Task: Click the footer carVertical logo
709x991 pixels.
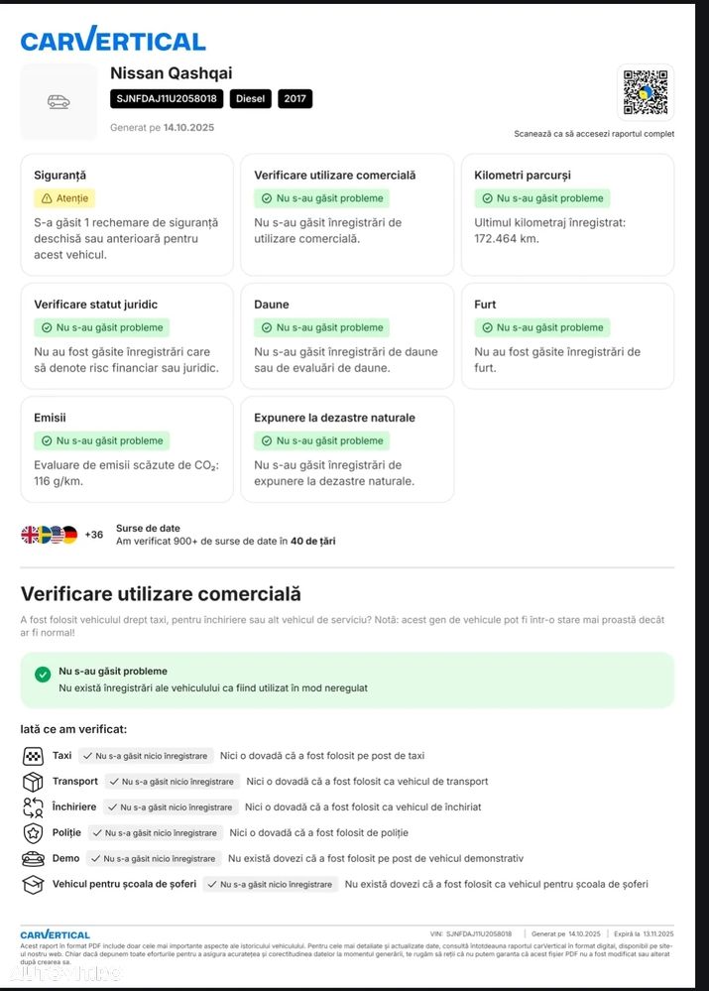Action: pyautogui.click(x=55, y=934)
